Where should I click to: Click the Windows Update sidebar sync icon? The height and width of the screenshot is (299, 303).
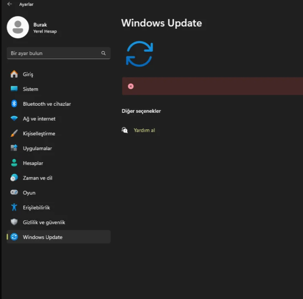click(x=14, y=237)
